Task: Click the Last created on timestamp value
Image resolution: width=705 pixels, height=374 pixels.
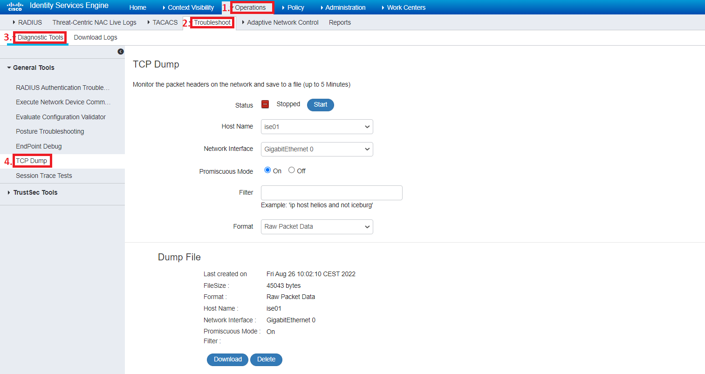Action: coord(311,274)
